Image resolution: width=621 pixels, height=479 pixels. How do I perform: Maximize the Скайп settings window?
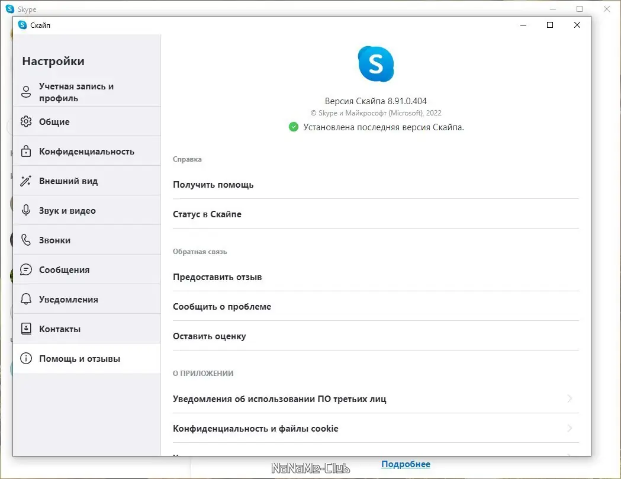(550, 25)
